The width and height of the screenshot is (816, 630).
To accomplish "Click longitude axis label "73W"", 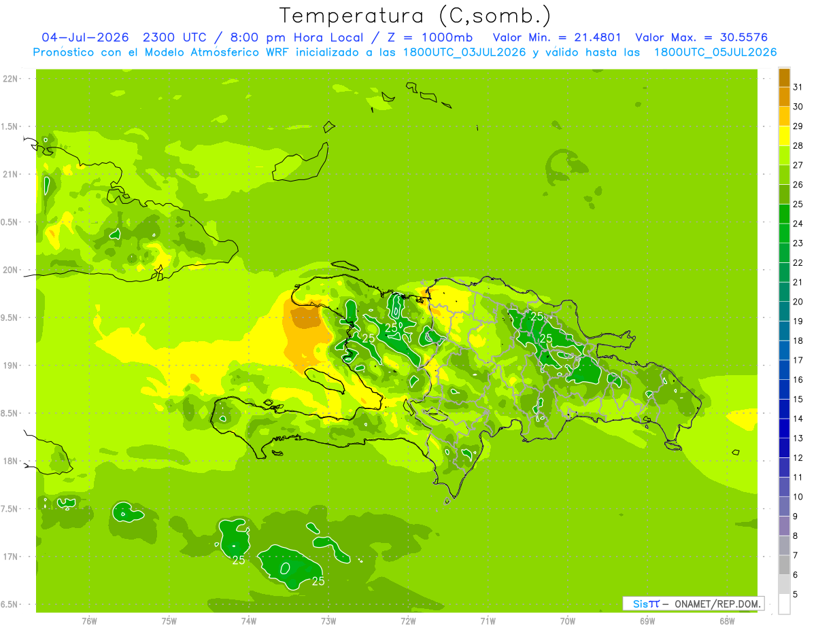I will pos(328,621).
